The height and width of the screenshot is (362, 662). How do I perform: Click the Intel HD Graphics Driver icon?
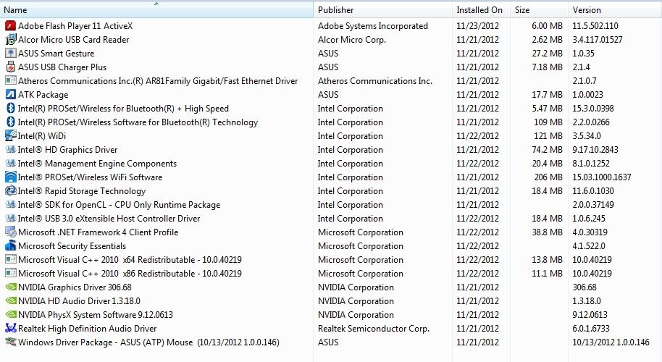click(11, 149)
